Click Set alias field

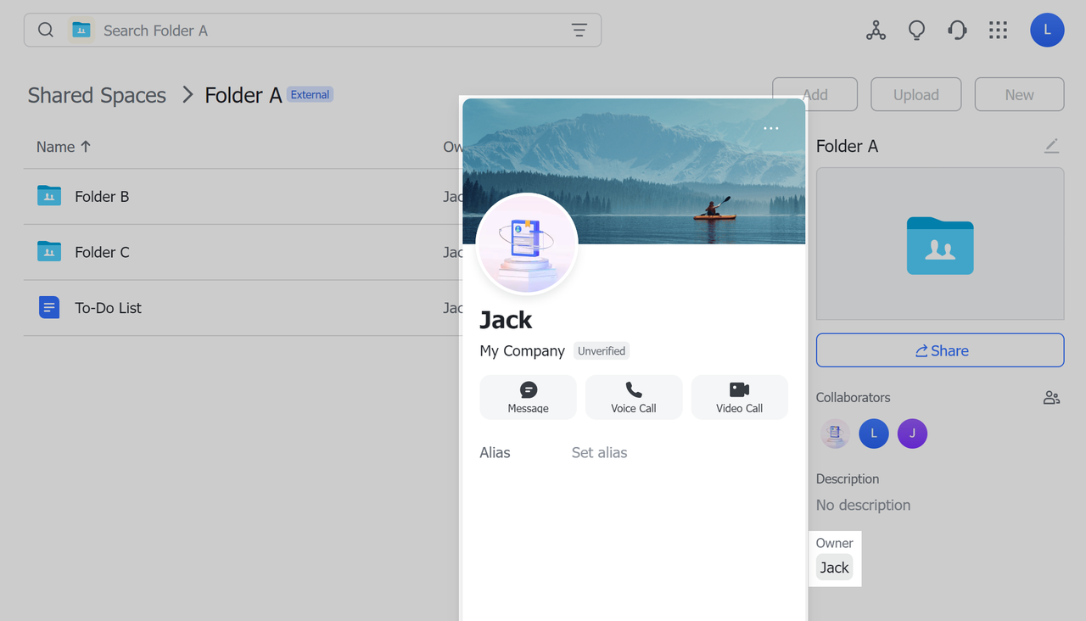coord(599,453)
